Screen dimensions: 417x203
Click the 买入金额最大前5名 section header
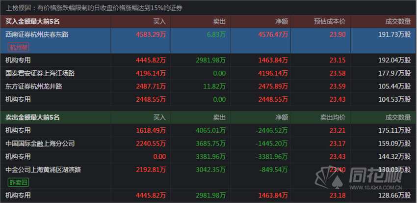point(32,22)
